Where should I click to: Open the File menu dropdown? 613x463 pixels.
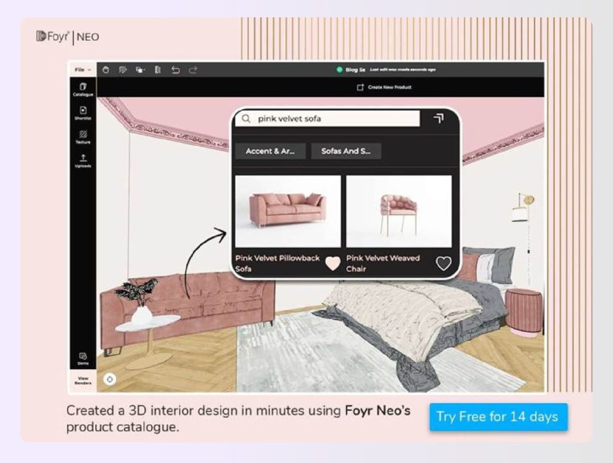tap(83, 69)
